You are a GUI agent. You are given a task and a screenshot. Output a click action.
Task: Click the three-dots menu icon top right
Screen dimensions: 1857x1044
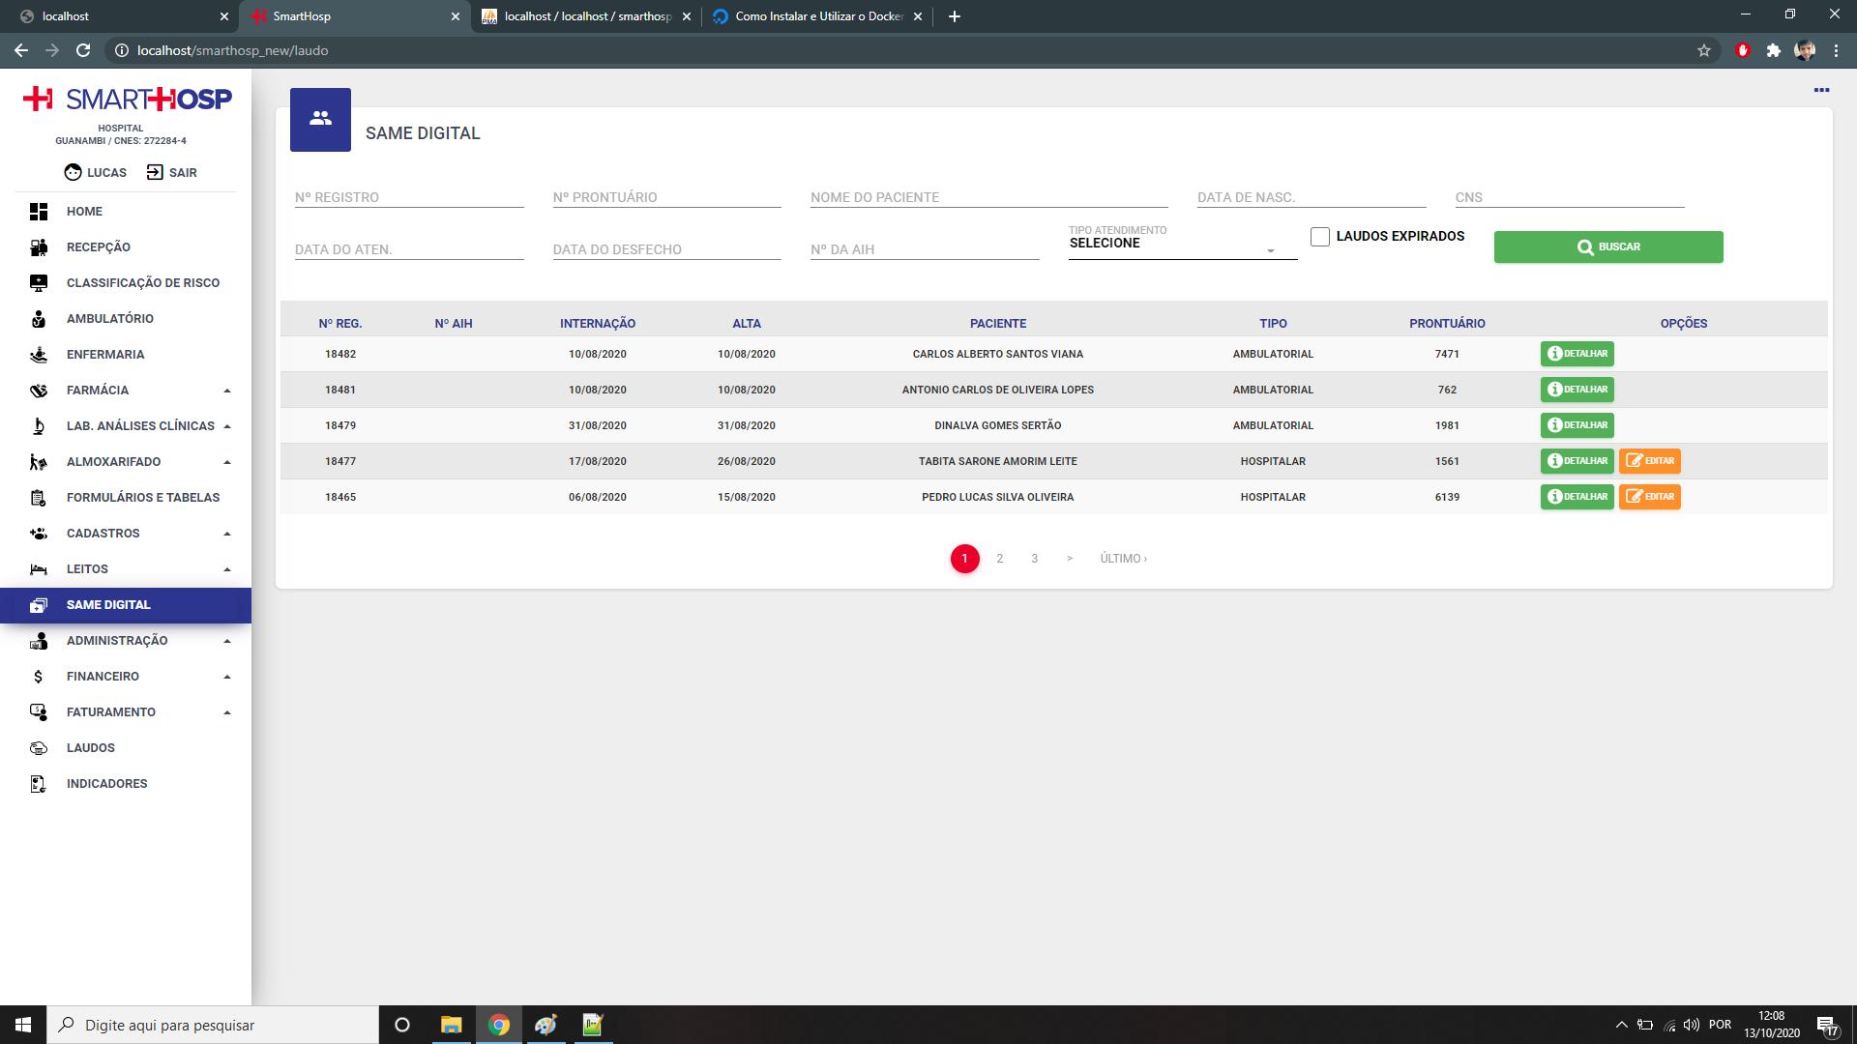(1821, 90)
